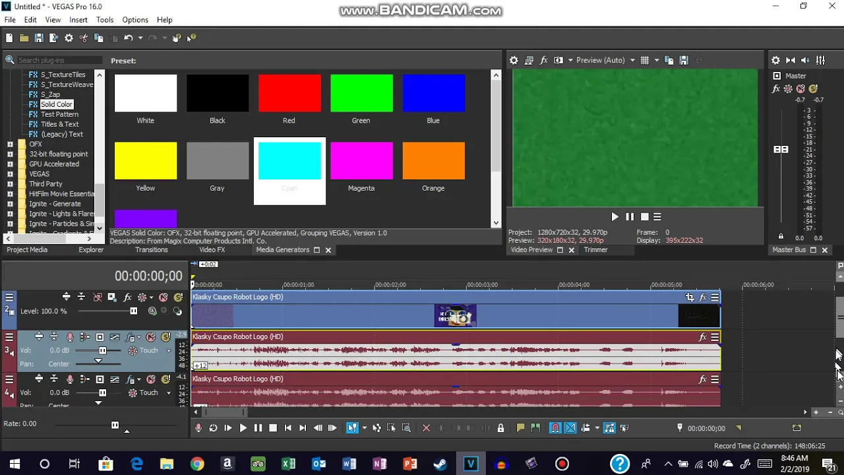The image size is (844, 475).
Task: Open the Tools menu
Action: [105, 20]
